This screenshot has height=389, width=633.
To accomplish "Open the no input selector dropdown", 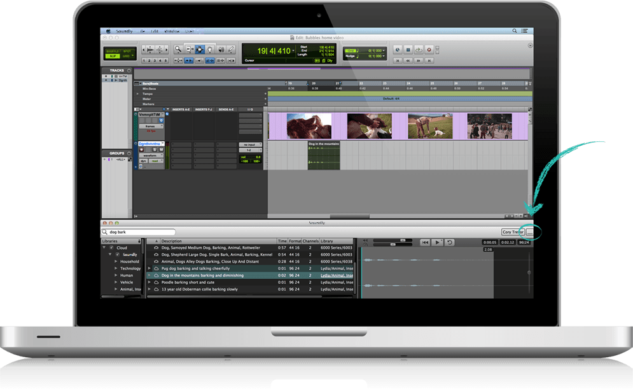I will pyautogui.click(x=250, y=145).
